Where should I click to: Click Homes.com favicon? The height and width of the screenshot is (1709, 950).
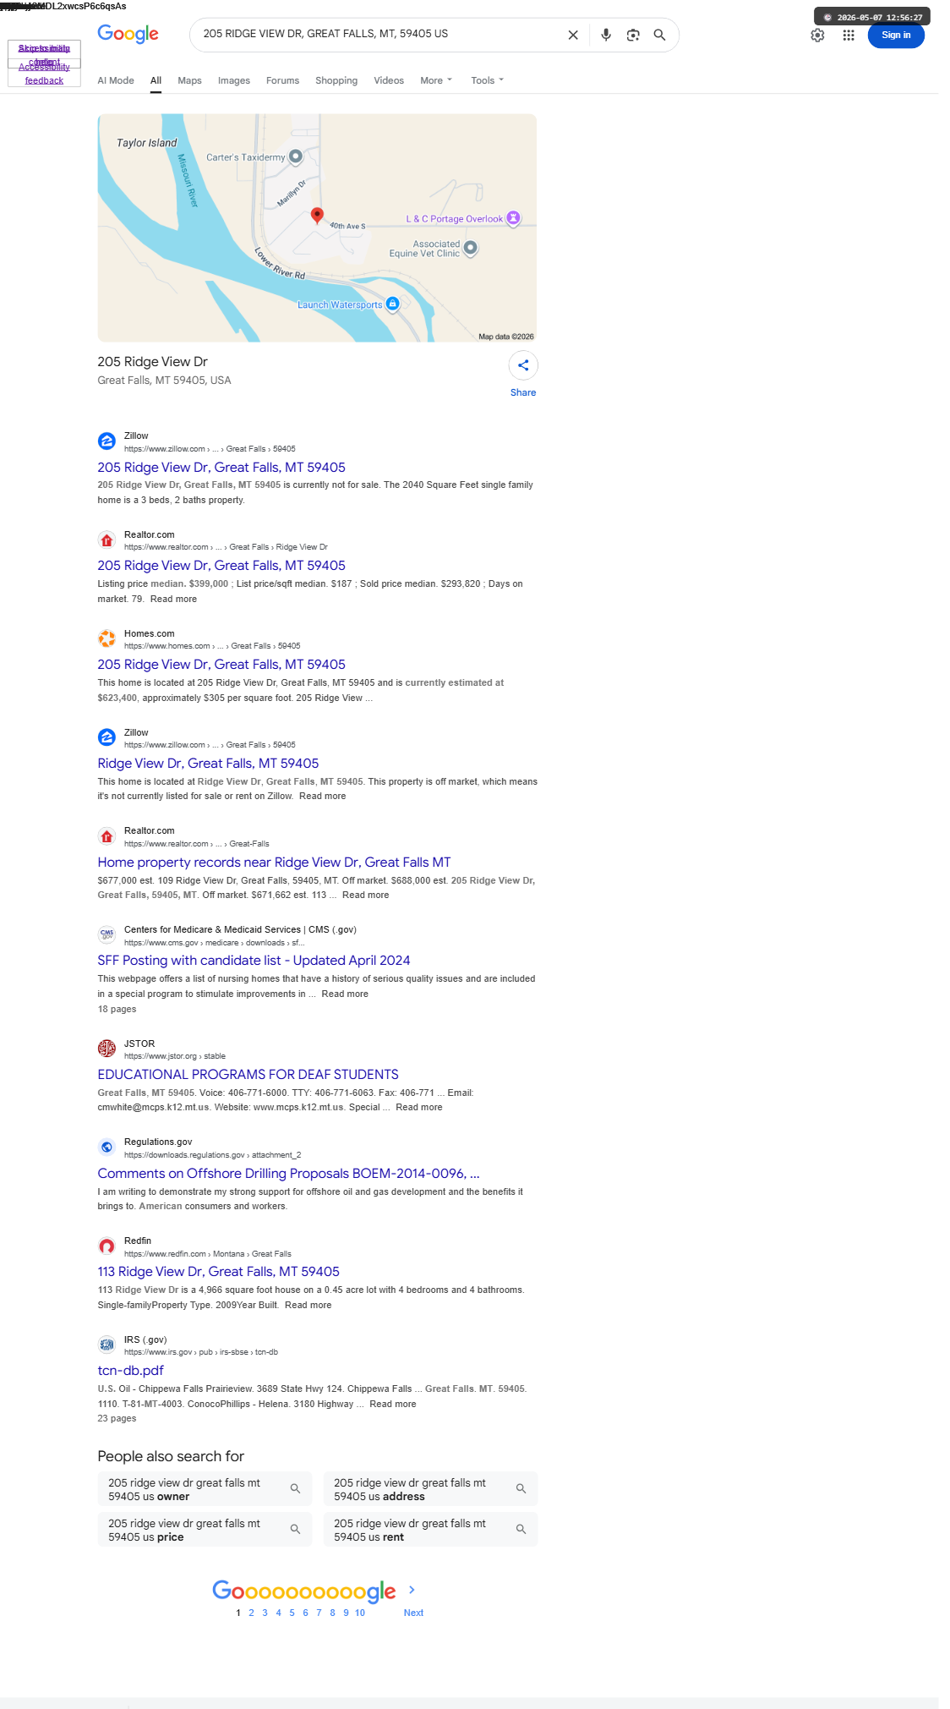click(106, 638)
